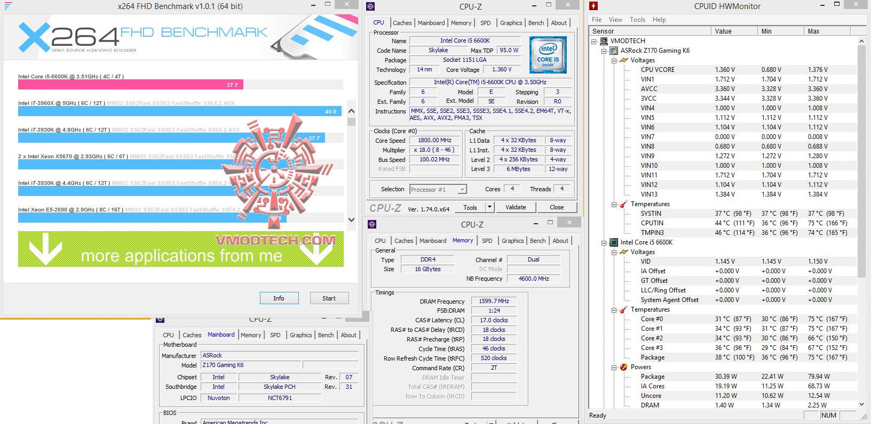
Task: Open the File menu in HWMonitor
Action: [597, 20]
